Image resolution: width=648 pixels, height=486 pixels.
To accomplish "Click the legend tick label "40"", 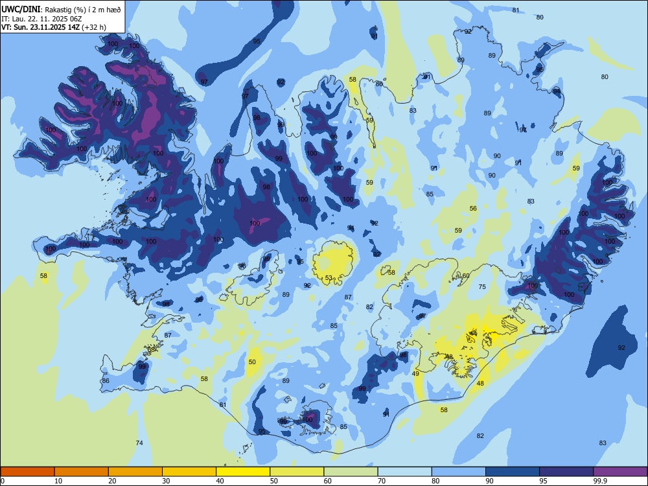I will tap(220, 481).
